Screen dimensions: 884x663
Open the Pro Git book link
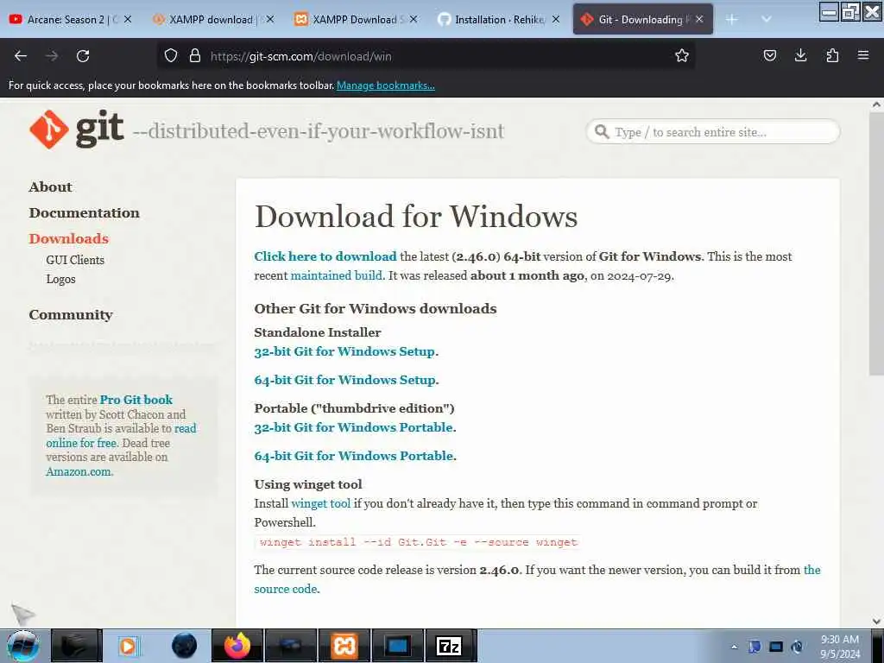click(136, 400)
